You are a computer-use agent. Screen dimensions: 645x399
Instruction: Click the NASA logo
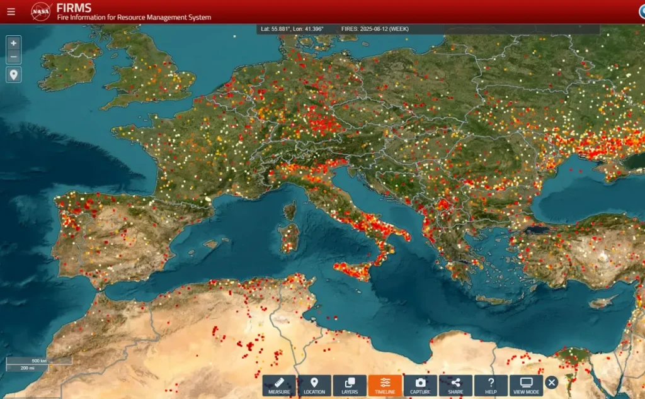click(x=41, y=11)
